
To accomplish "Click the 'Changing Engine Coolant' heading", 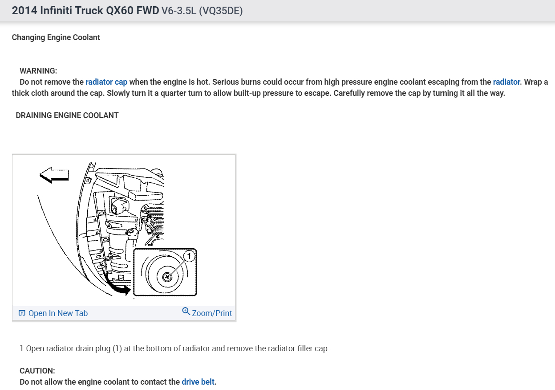I will tap(56, 37).
